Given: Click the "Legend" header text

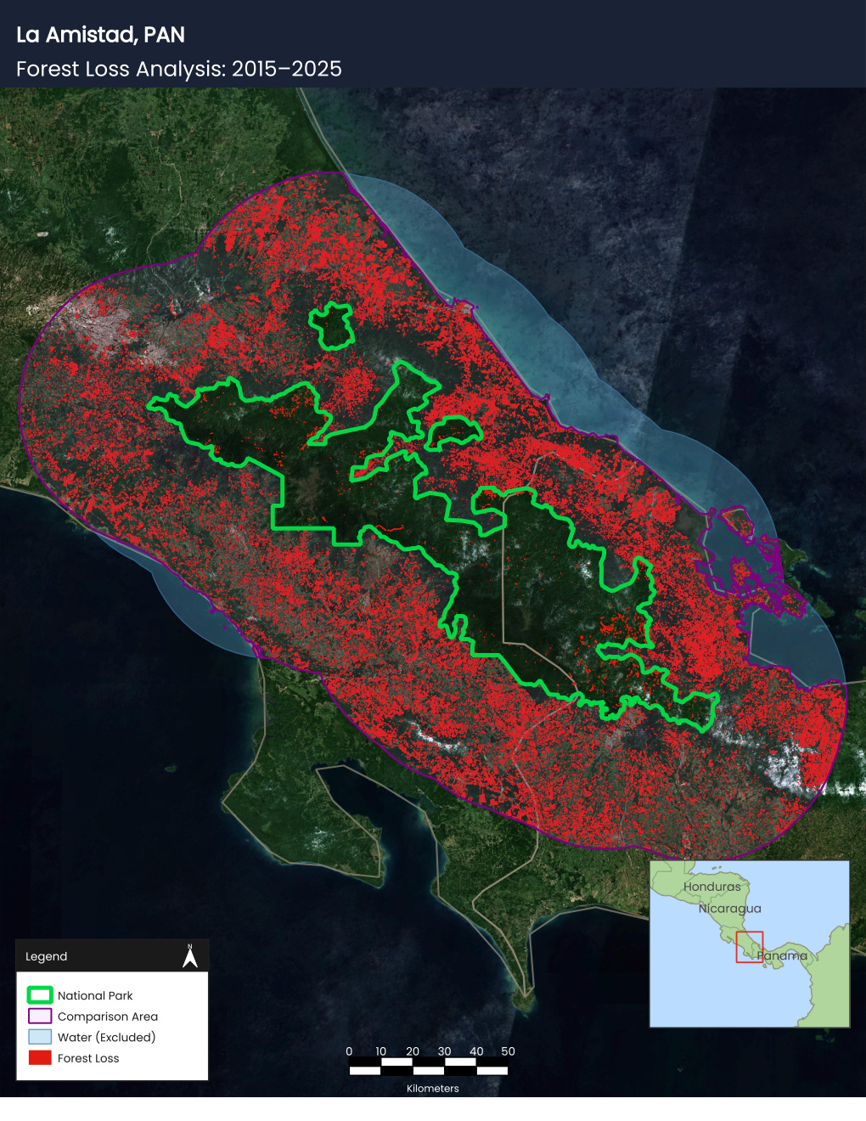Looking at the screenshot, I should coord(46,956).
